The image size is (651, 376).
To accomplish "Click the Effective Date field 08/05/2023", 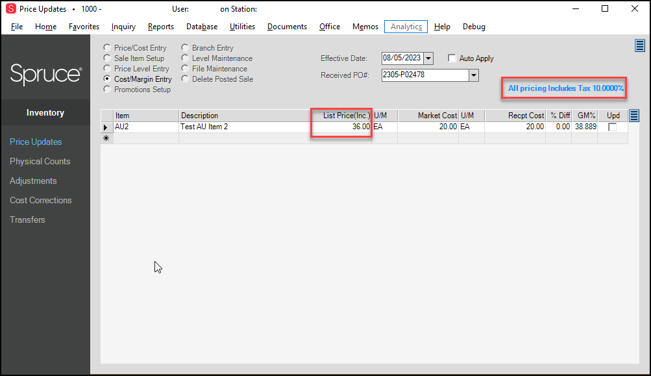I will pos(402,58).
